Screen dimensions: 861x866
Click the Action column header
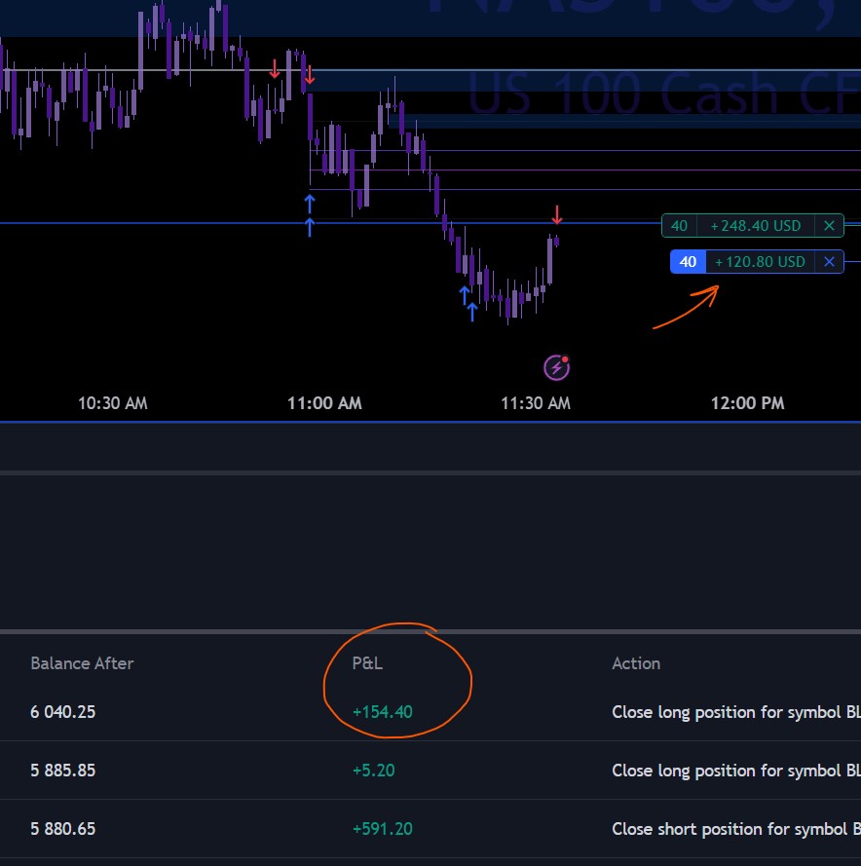point(636,663)
